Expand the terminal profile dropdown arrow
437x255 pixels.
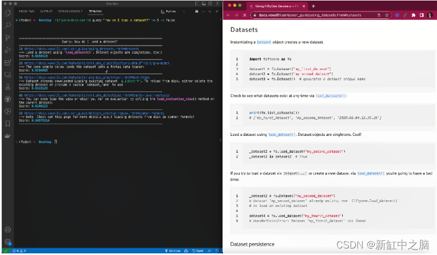point(184,11)
